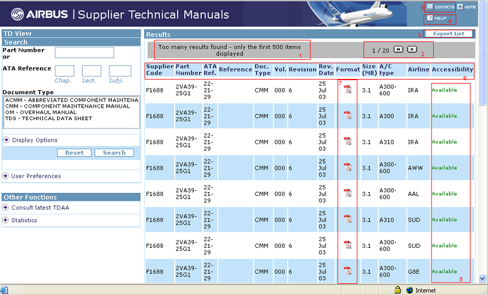Image resolution: width=488 pixels, height=295 pixels.
Task: Click the Size (MB) column header
Action: tap(369, 69)
